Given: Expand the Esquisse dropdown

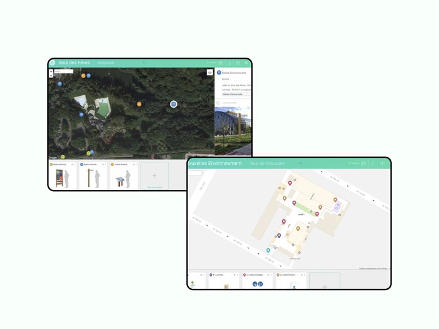Looking at the screenshot, I should pos(143,63).
